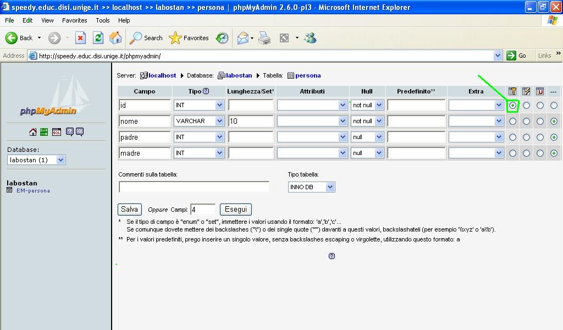Open the Favorites menu in menu bar
The height and width of the screenshot is (330, 563).
pyautogui.click(x=74, y=20)
